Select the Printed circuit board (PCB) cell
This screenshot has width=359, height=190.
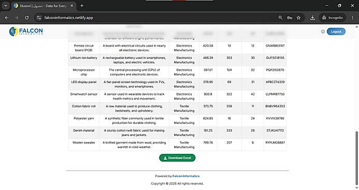(x=84, y=47)
